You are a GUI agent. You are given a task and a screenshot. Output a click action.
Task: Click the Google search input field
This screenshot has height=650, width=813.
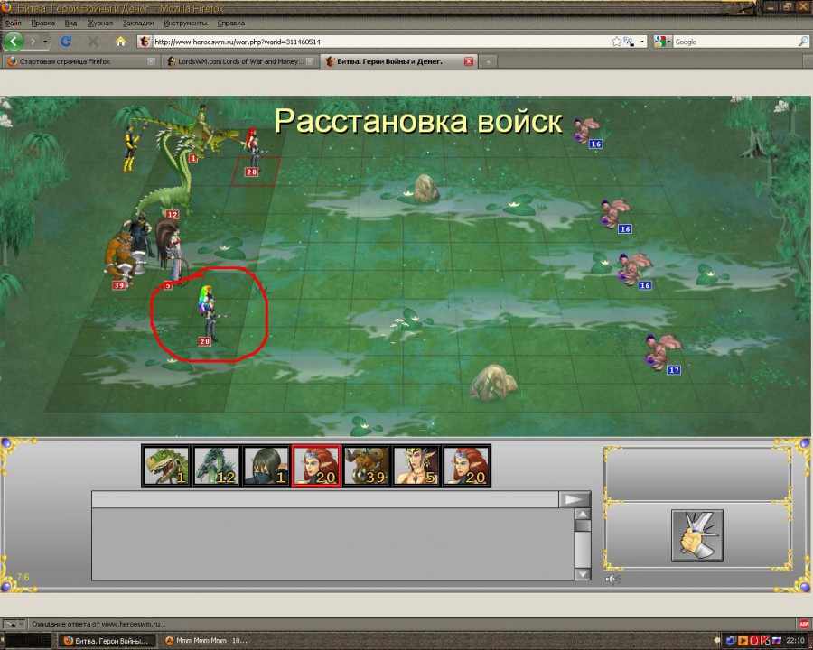click(734, 42)
